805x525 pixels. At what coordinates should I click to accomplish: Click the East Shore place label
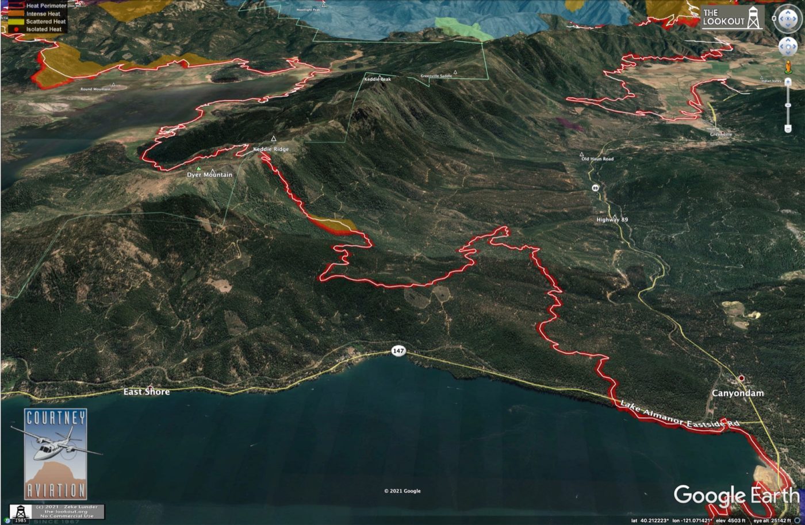pos(147,392)
